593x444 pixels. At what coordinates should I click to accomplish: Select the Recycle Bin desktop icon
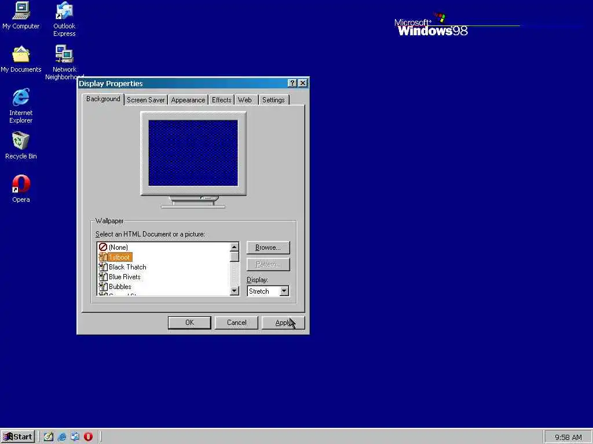[21, 145]
